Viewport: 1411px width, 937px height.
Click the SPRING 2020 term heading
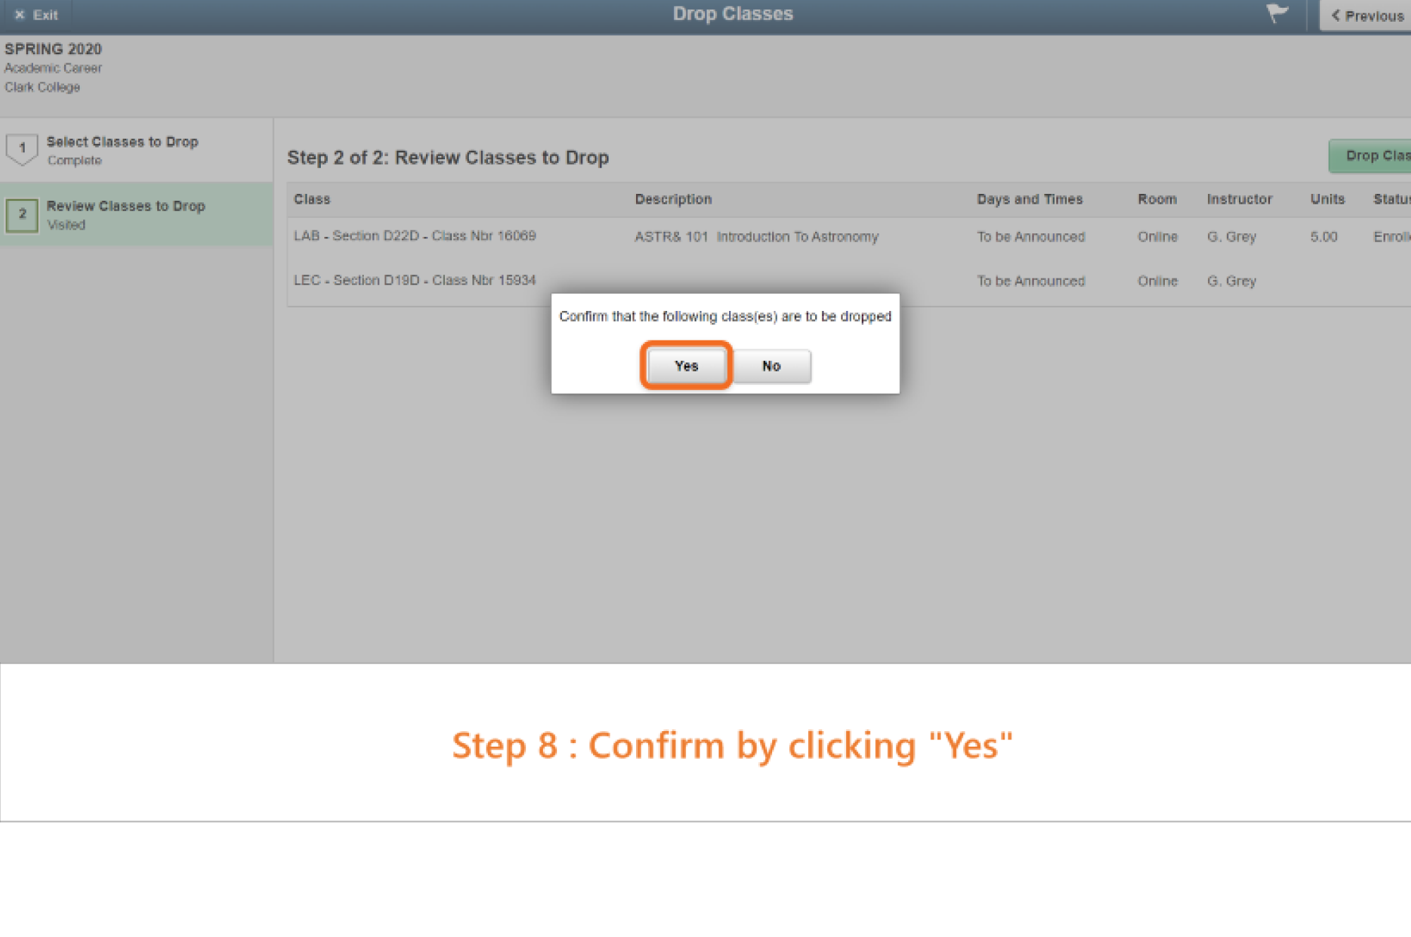tap(53, 49)
